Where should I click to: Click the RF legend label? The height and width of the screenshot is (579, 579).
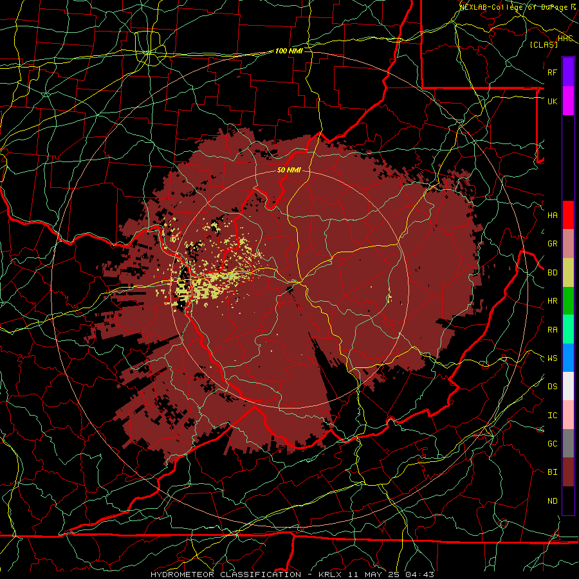552,72
